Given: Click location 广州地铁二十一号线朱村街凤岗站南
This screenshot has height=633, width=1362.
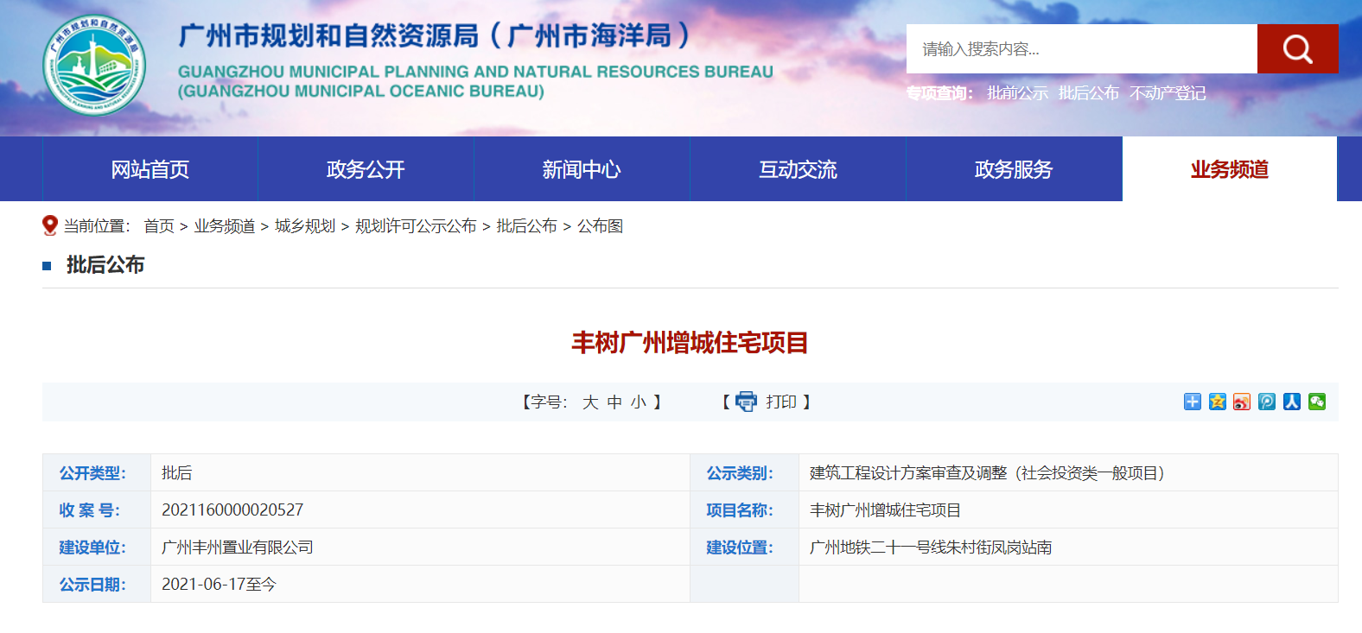Looking at the screenshot, I should [x=931, y=548].
